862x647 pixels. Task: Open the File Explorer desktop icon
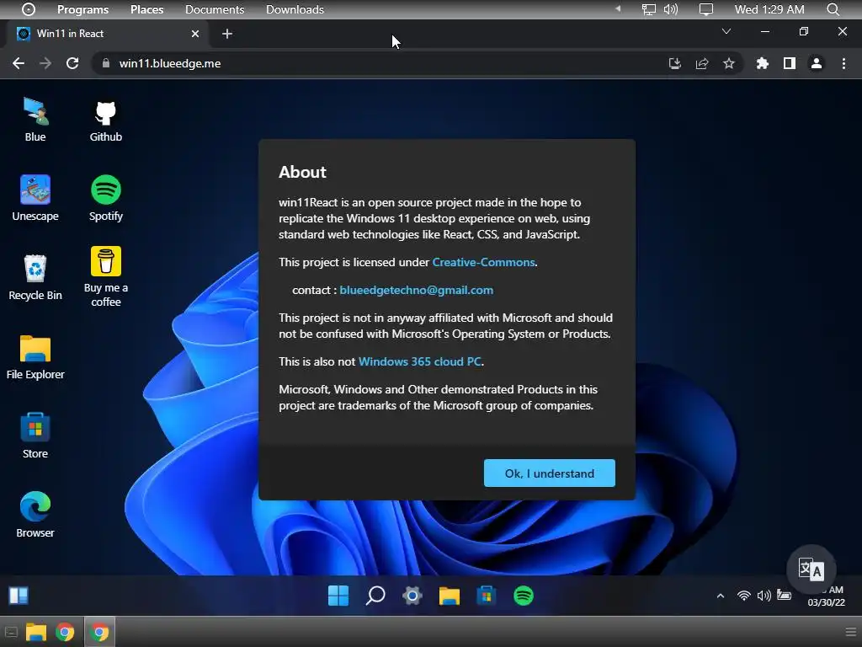35,357
